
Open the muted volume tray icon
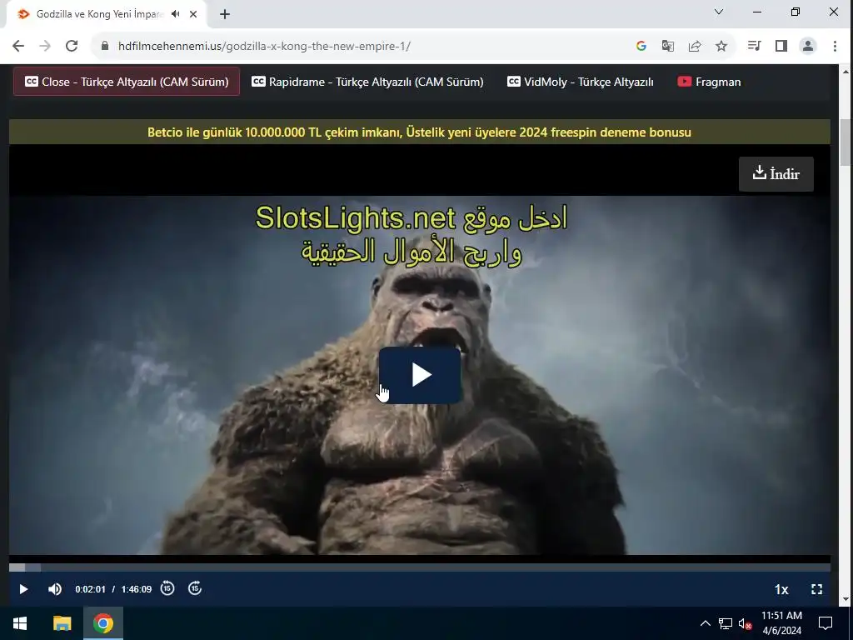click(746, 623)
